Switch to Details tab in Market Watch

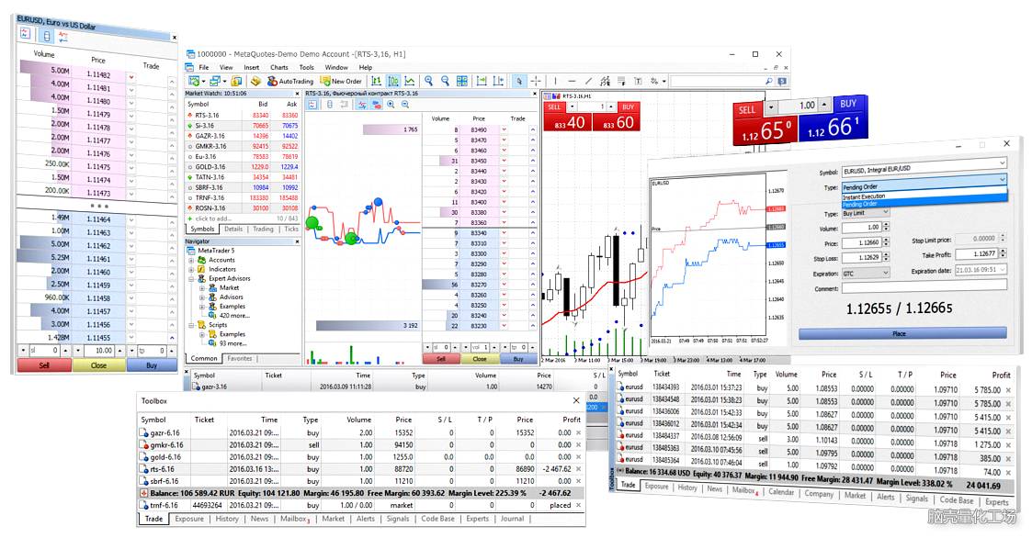click(x=233, y=229)
